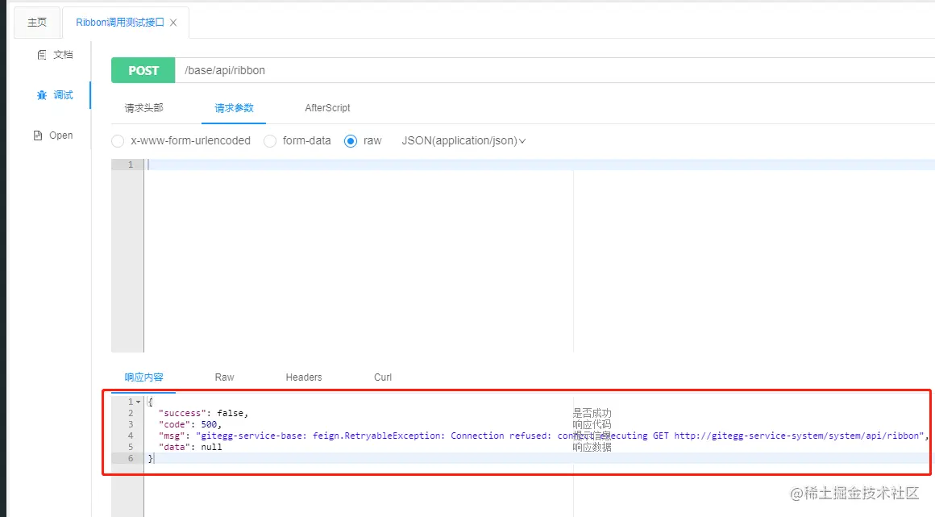Switch to 响应内容 response tab

pos(143,377)
